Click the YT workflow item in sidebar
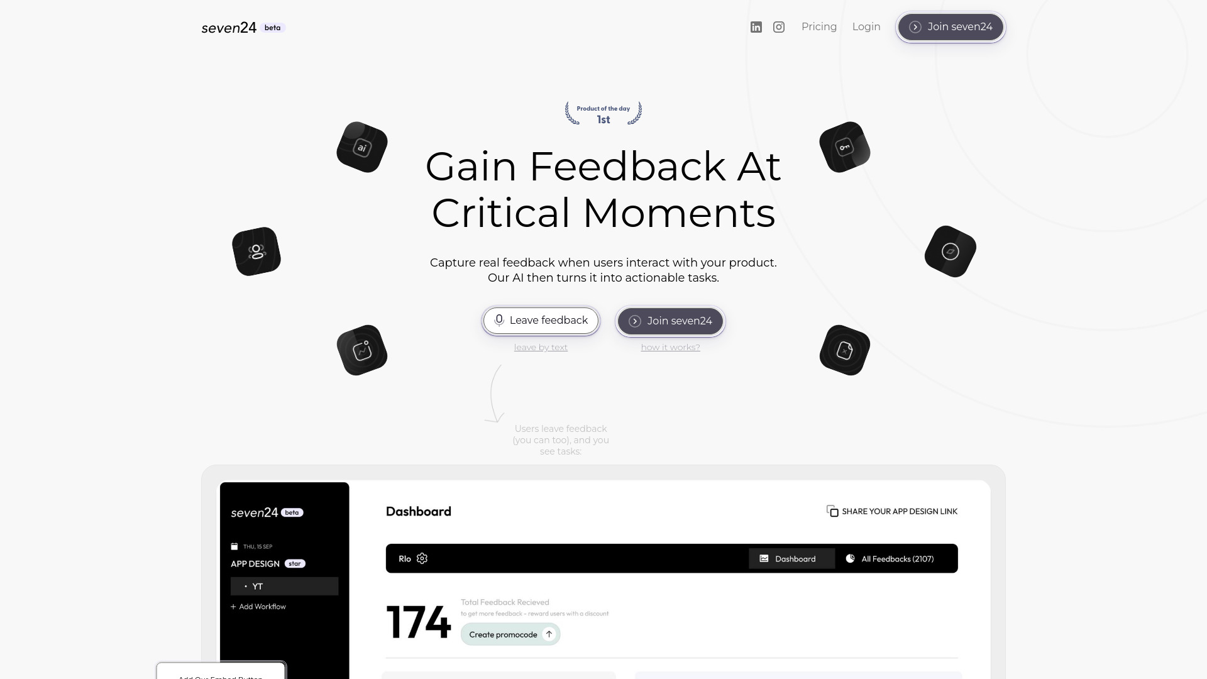 pos(284,586)
